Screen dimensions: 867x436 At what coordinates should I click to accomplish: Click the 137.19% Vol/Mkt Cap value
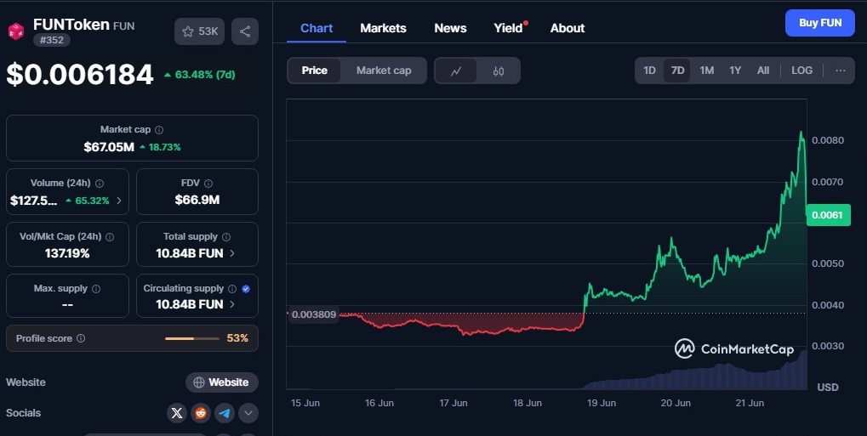coord(67,253)
